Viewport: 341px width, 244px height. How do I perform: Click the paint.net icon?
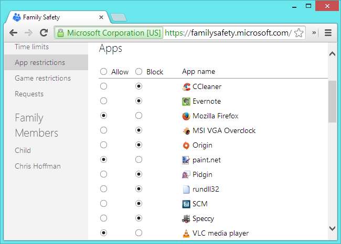186,160
